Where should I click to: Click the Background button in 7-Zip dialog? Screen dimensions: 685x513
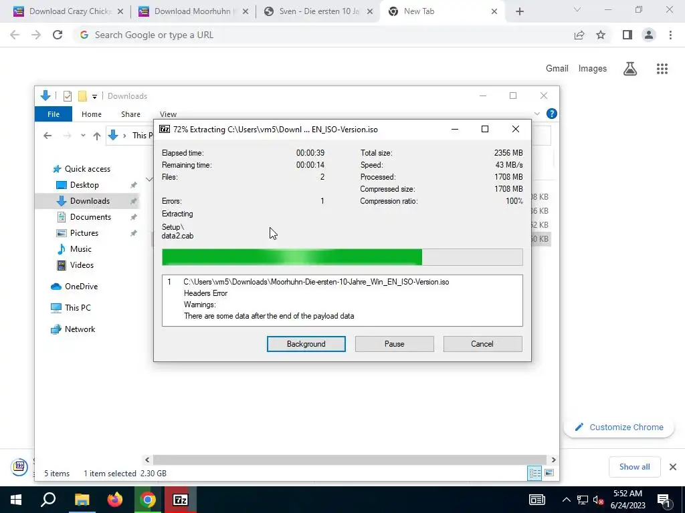click(306, 344)
